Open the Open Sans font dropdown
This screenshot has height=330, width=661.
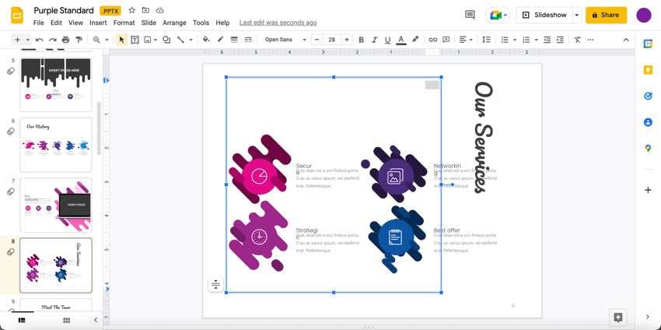[x=285, y=40]
